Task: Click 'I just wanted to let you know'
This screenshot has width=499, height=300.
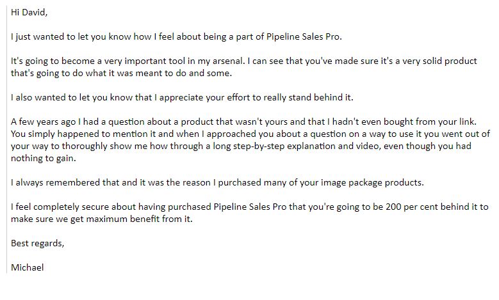Action: (71, 36)
